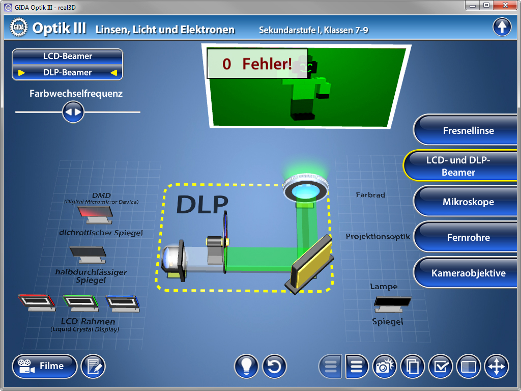Take a snapshot with the camera icon
521x391 pixels.
click(x=385, y=367)
